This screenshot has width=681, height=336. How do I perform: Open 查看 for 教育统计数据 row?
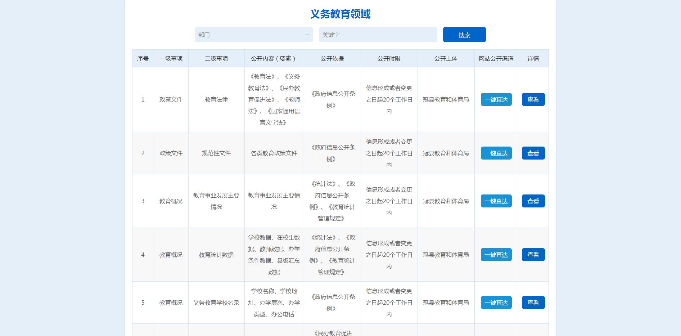pos(533,255)
